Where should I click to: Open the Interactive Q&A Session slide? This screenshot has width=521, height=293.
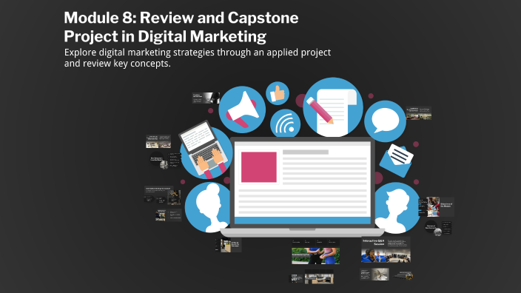[386, 250]
